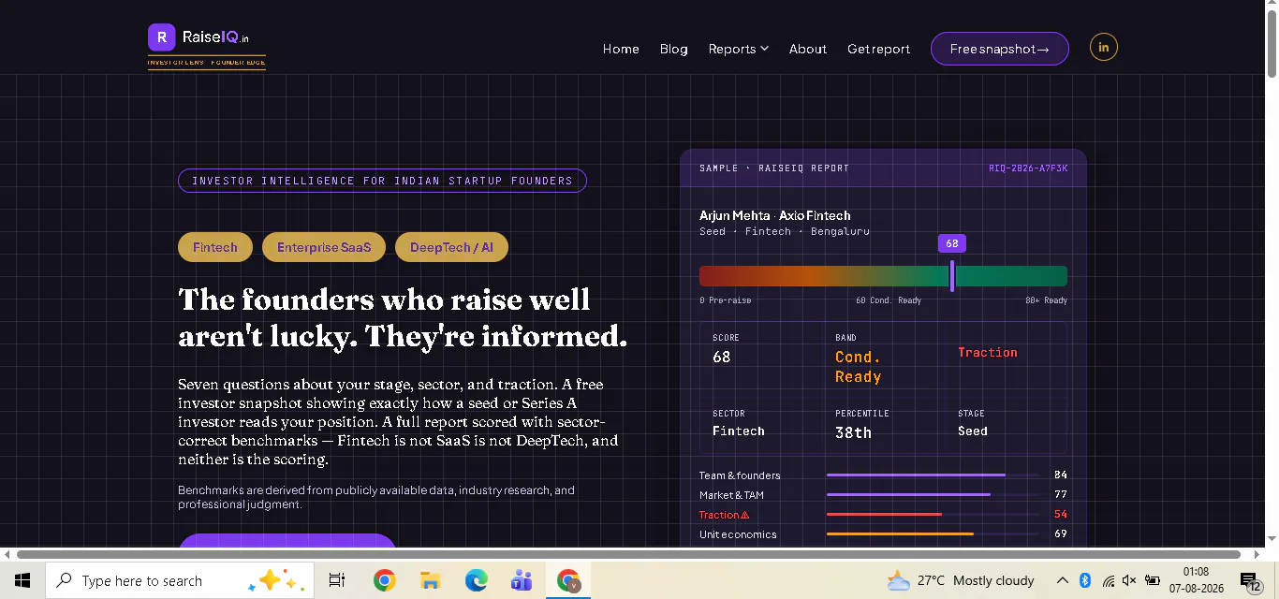Click the red 'Traction' flag label
Image resolution: width=1279 pixels, height=599 pixels.
point(988,352)
